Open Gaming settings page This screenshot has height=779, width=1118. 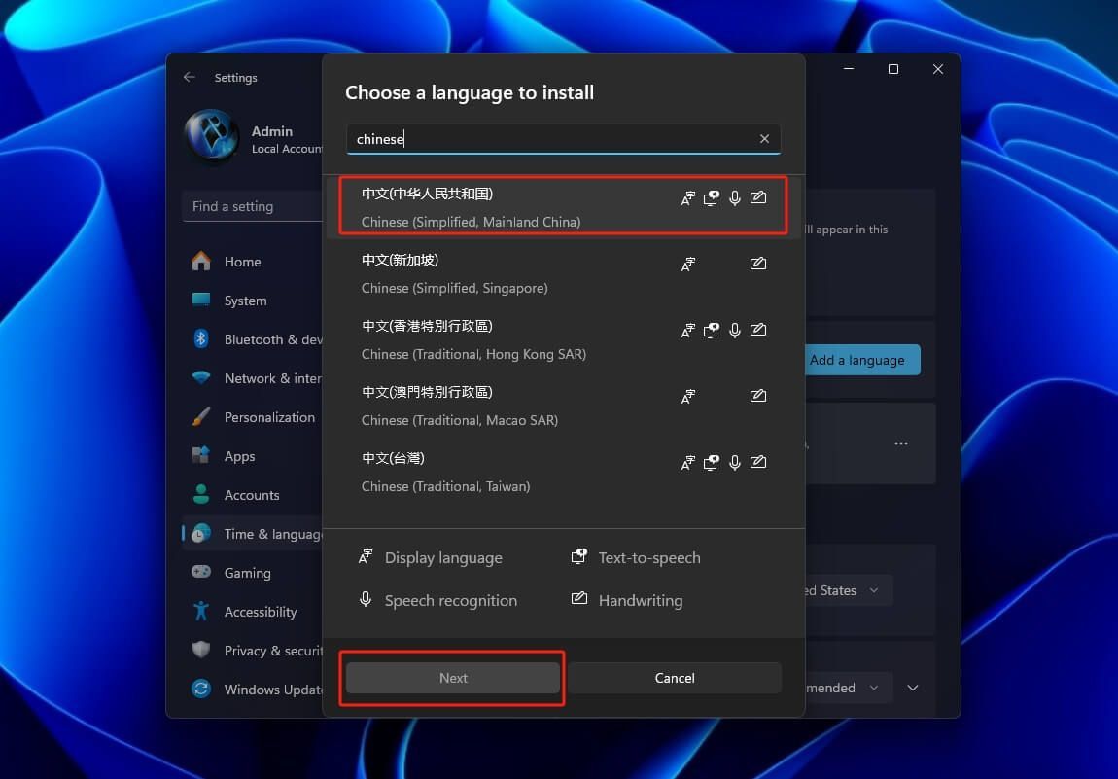(x=253, y=573)
